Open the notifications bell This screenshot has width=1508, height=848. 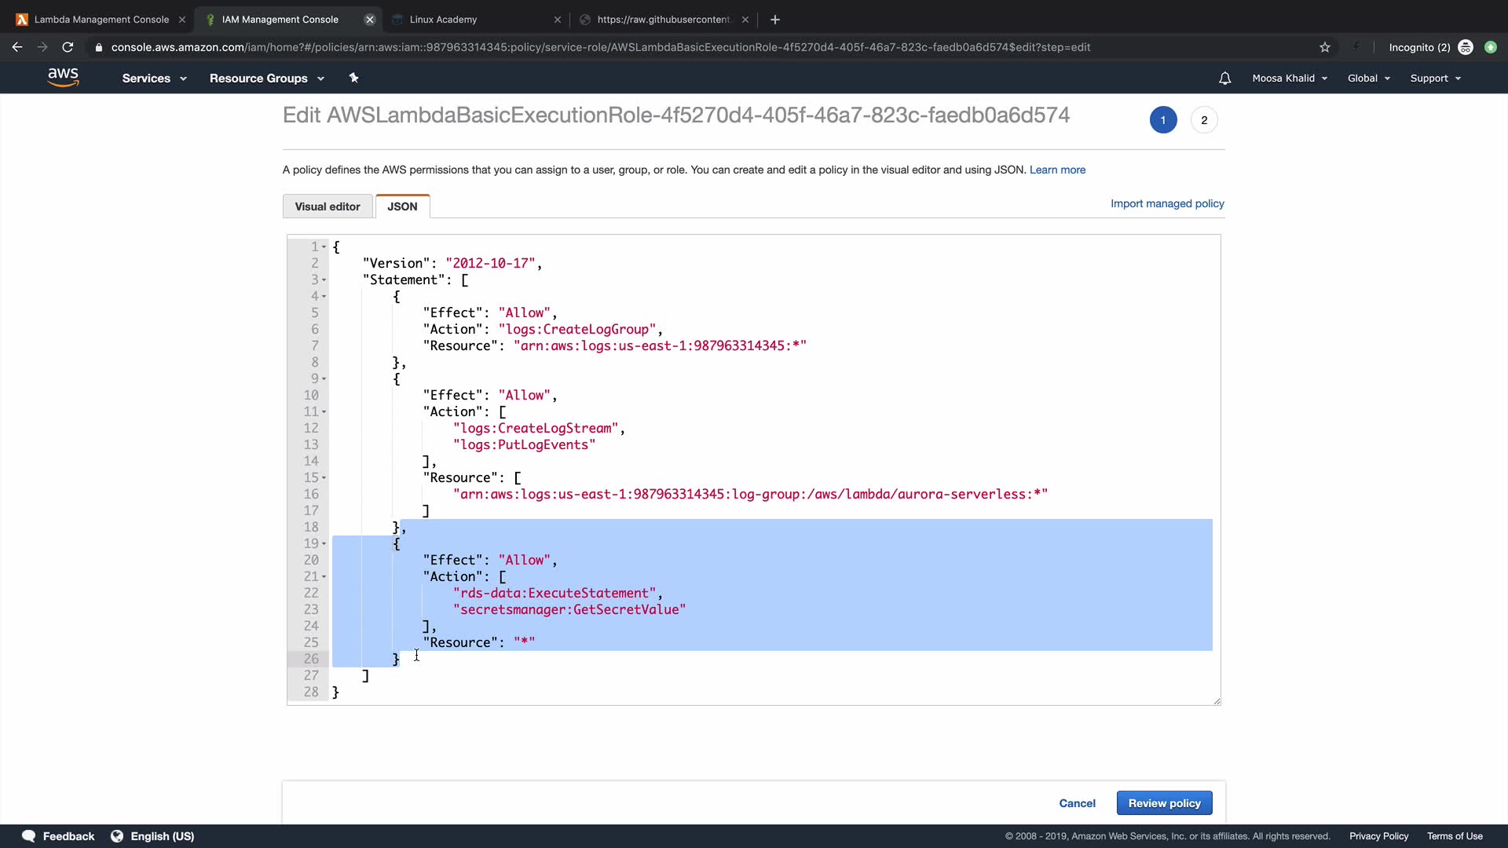click(1224, 78)
